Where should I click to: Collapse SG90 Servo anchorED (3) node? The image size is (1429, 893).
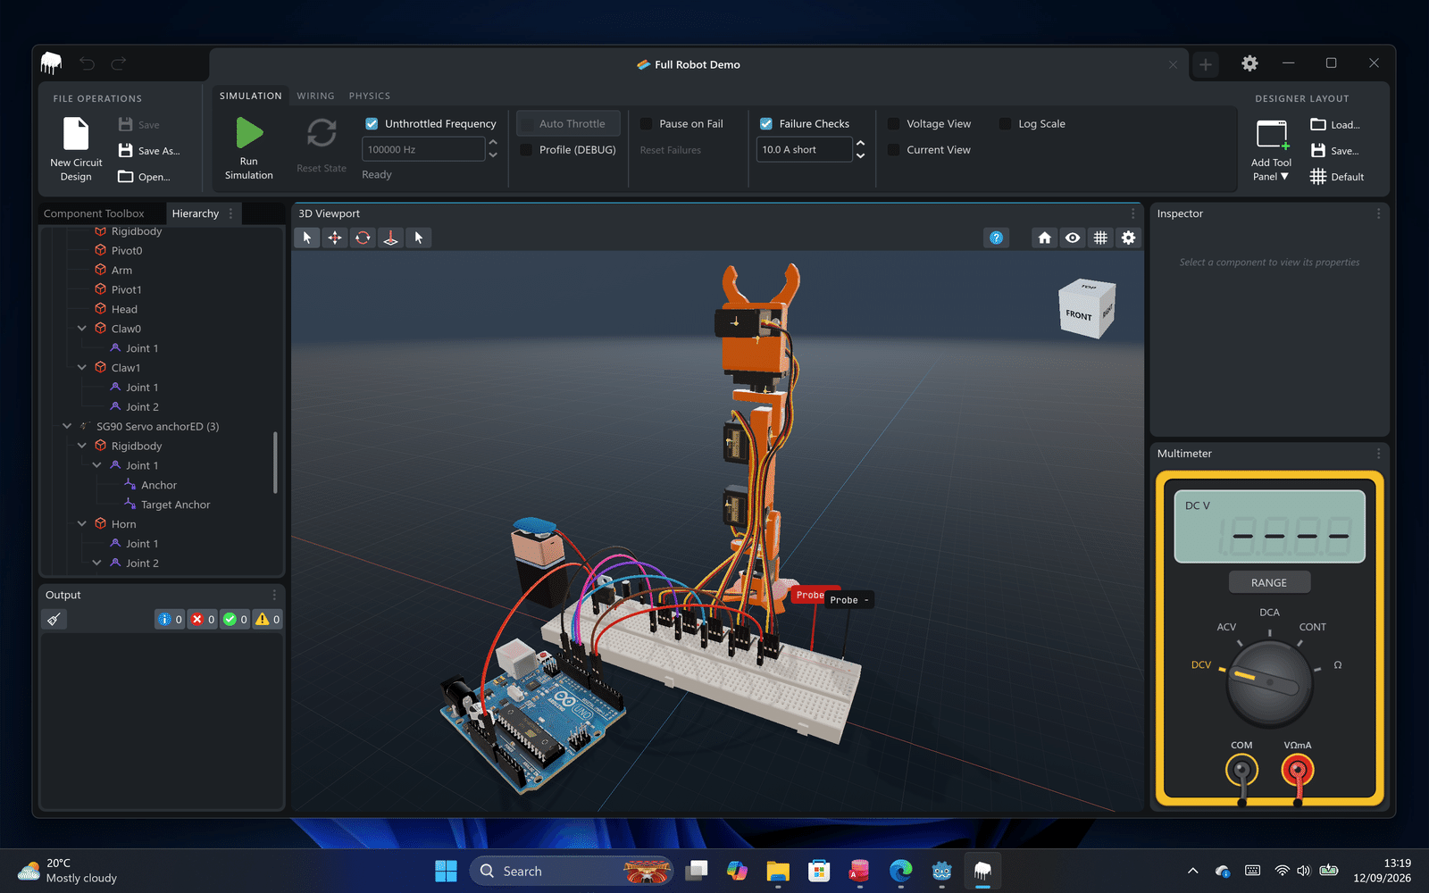(67, 426)
